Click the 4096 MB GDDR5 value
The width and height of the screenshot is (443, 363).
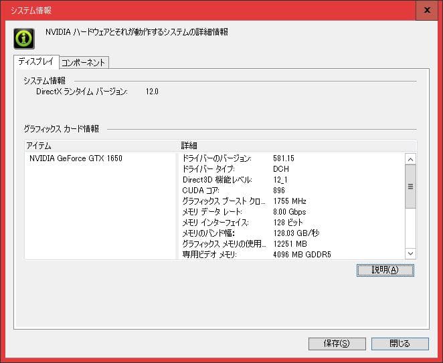302,255
